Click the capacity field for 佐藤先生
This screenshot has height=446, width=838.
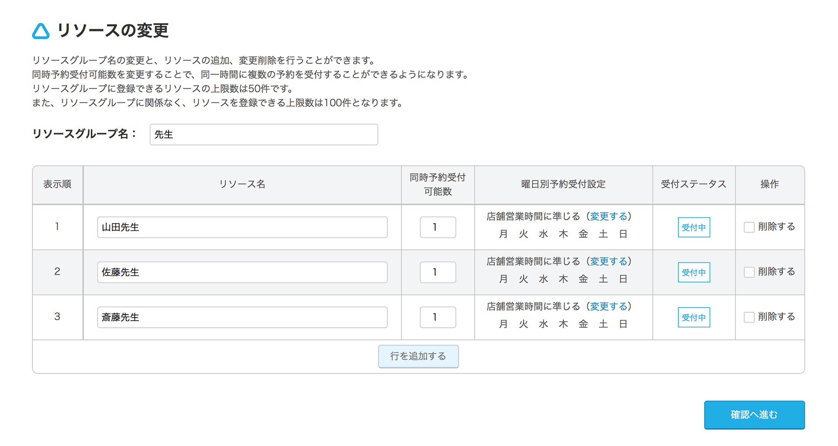click(x=438, y=272)
